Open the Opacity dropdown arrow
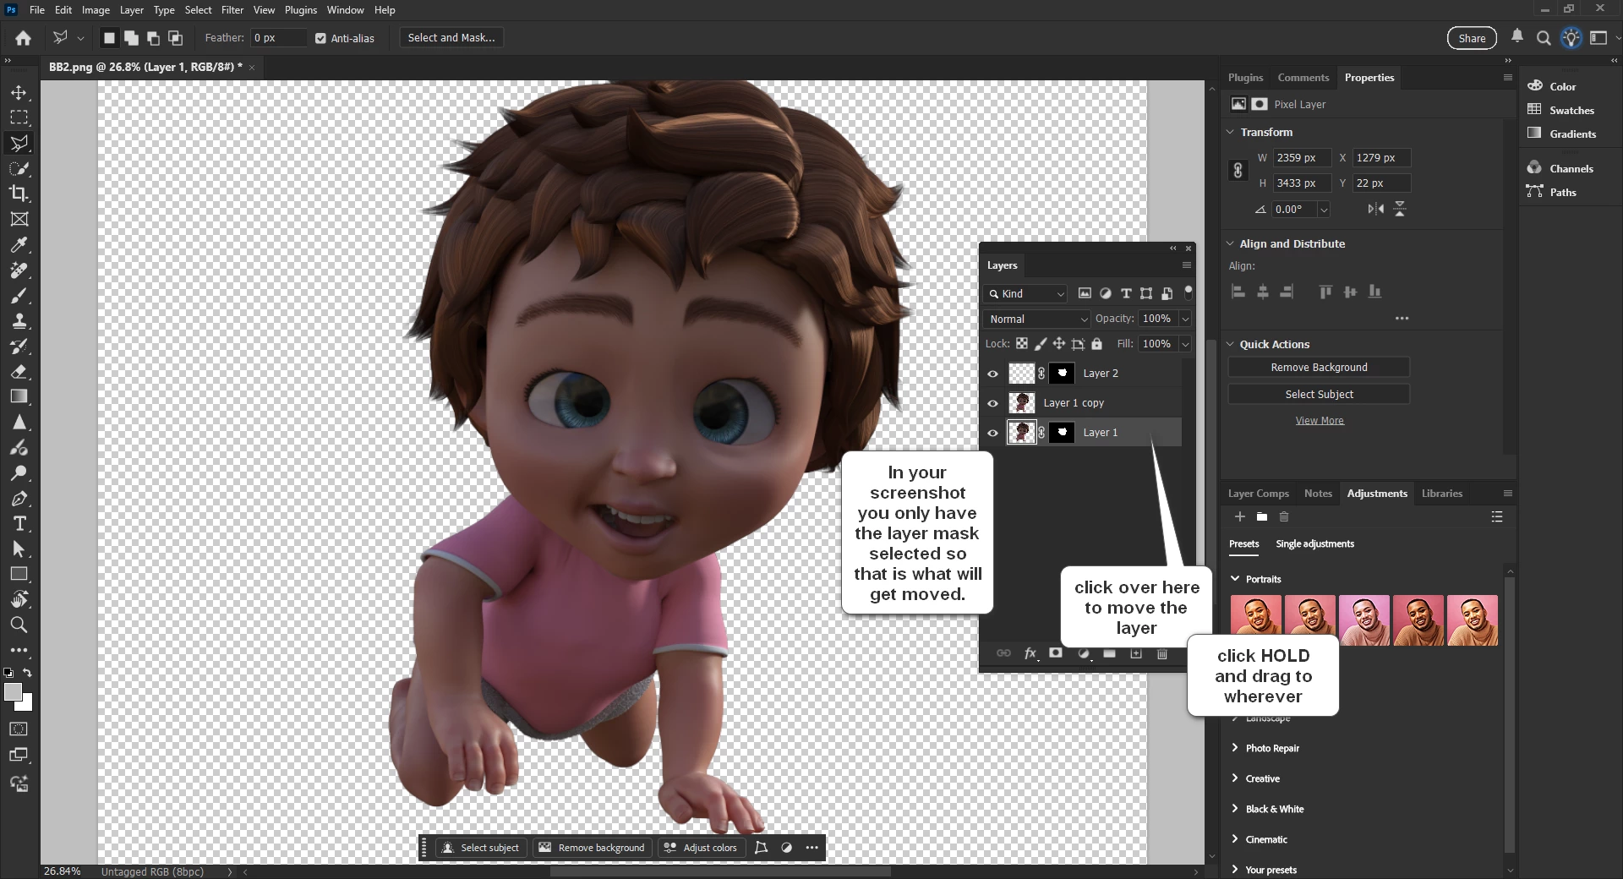The image size is (1623, 879). click(1185, 319)
